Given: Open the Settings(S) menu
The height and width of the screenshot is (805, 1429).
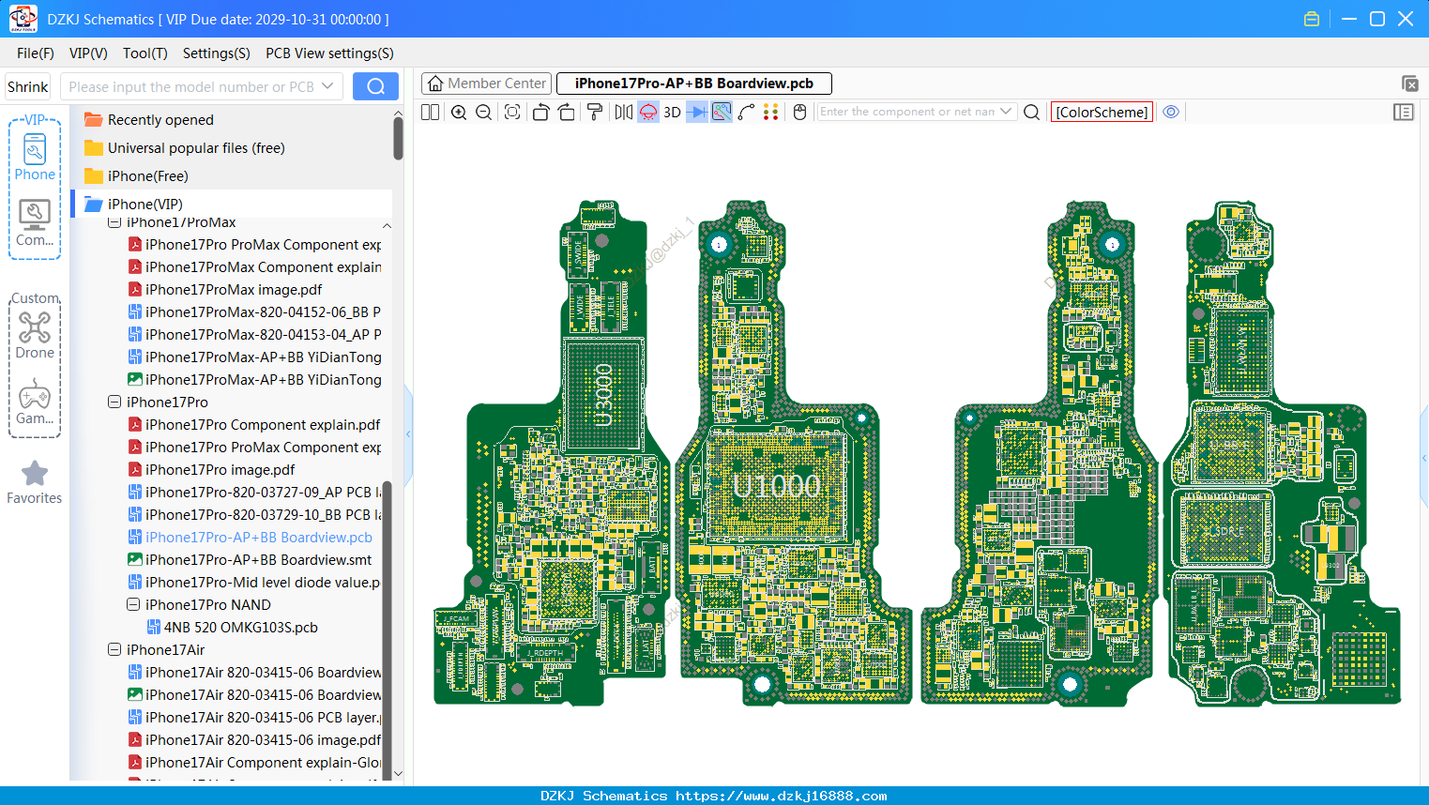Looking at the screenshot, I should pyautogui.click(x=217, y=53).
